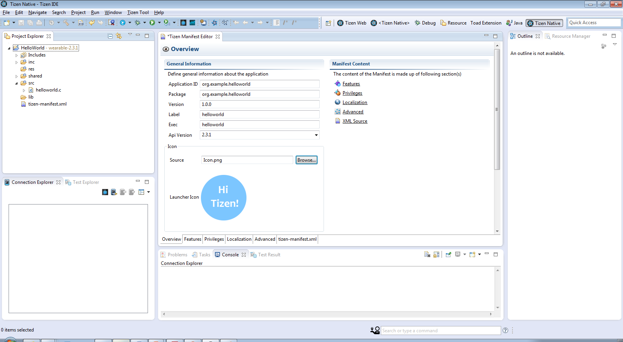623x342 pixels.
Task: Click the editor vertical scrollbar
Action: pos(497,109)
